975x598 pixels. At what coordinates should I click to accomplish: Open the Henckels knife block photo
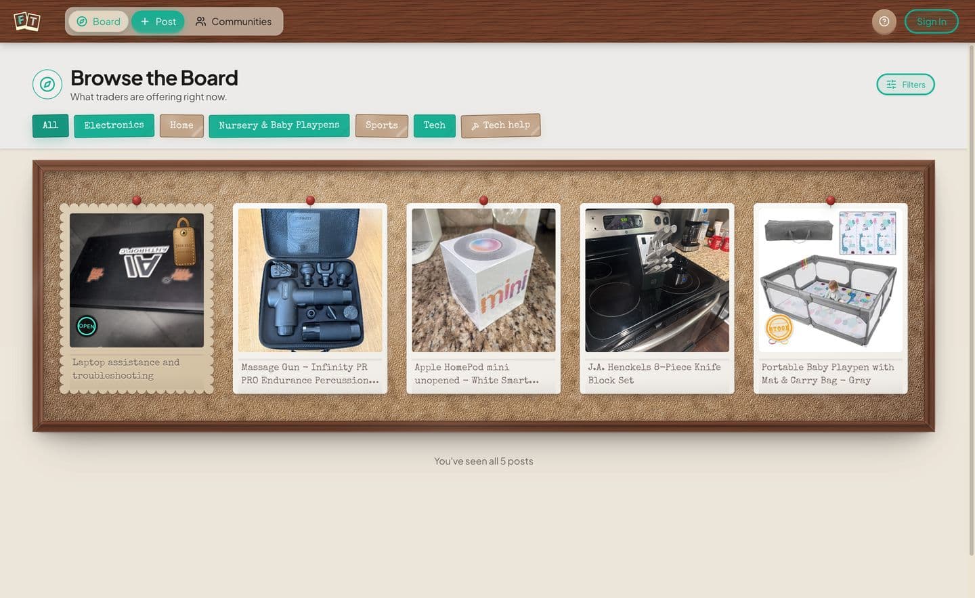(657, 280)
